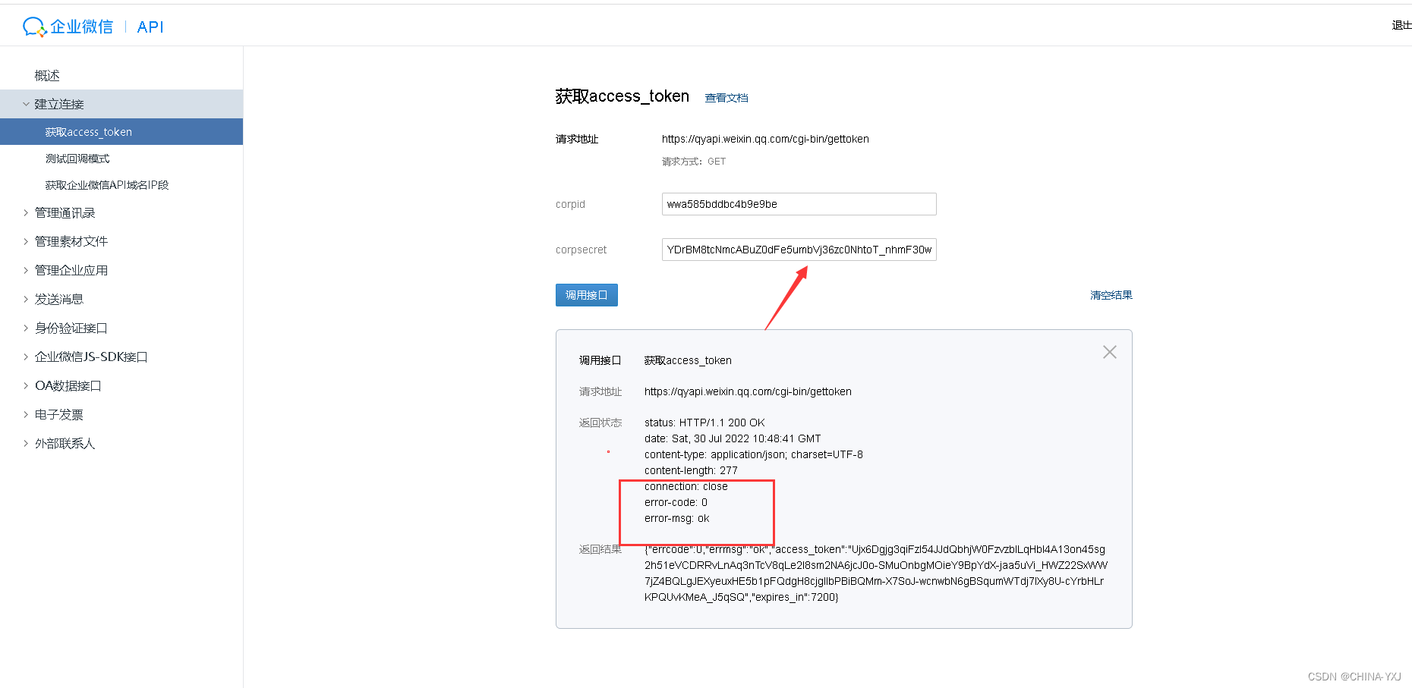Click the status: HTTP/1.1 200 OK line

704,423
